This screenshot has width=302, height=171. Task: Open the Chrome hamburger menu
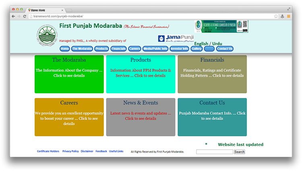[x=289, y=16]
